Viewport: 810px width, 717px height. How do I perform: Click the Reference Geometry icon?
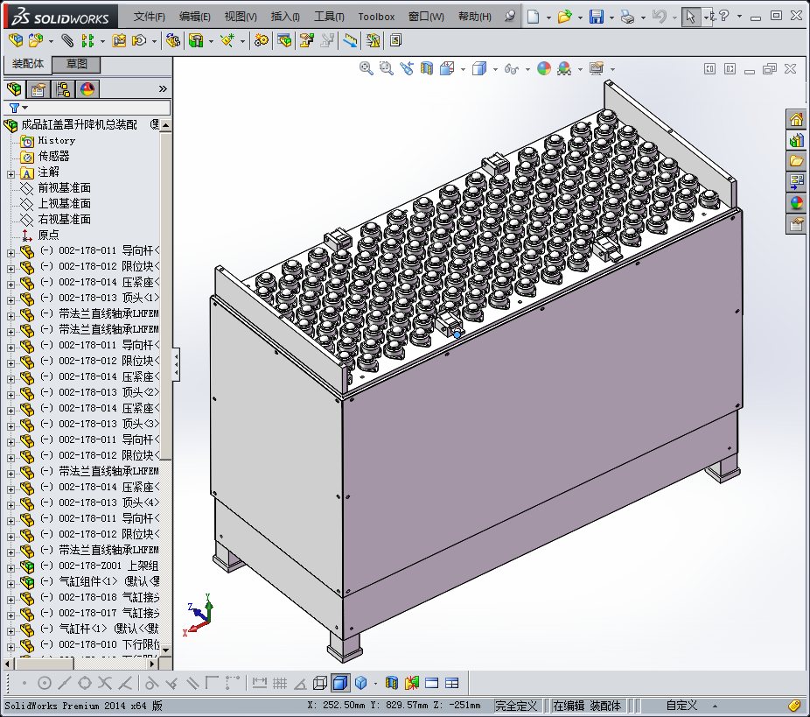click(x=227, y=40)
